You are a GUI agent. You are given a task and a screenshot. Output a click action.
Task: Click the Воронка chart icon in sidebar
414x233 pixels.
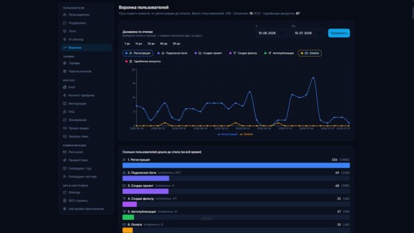pos(65,47)
